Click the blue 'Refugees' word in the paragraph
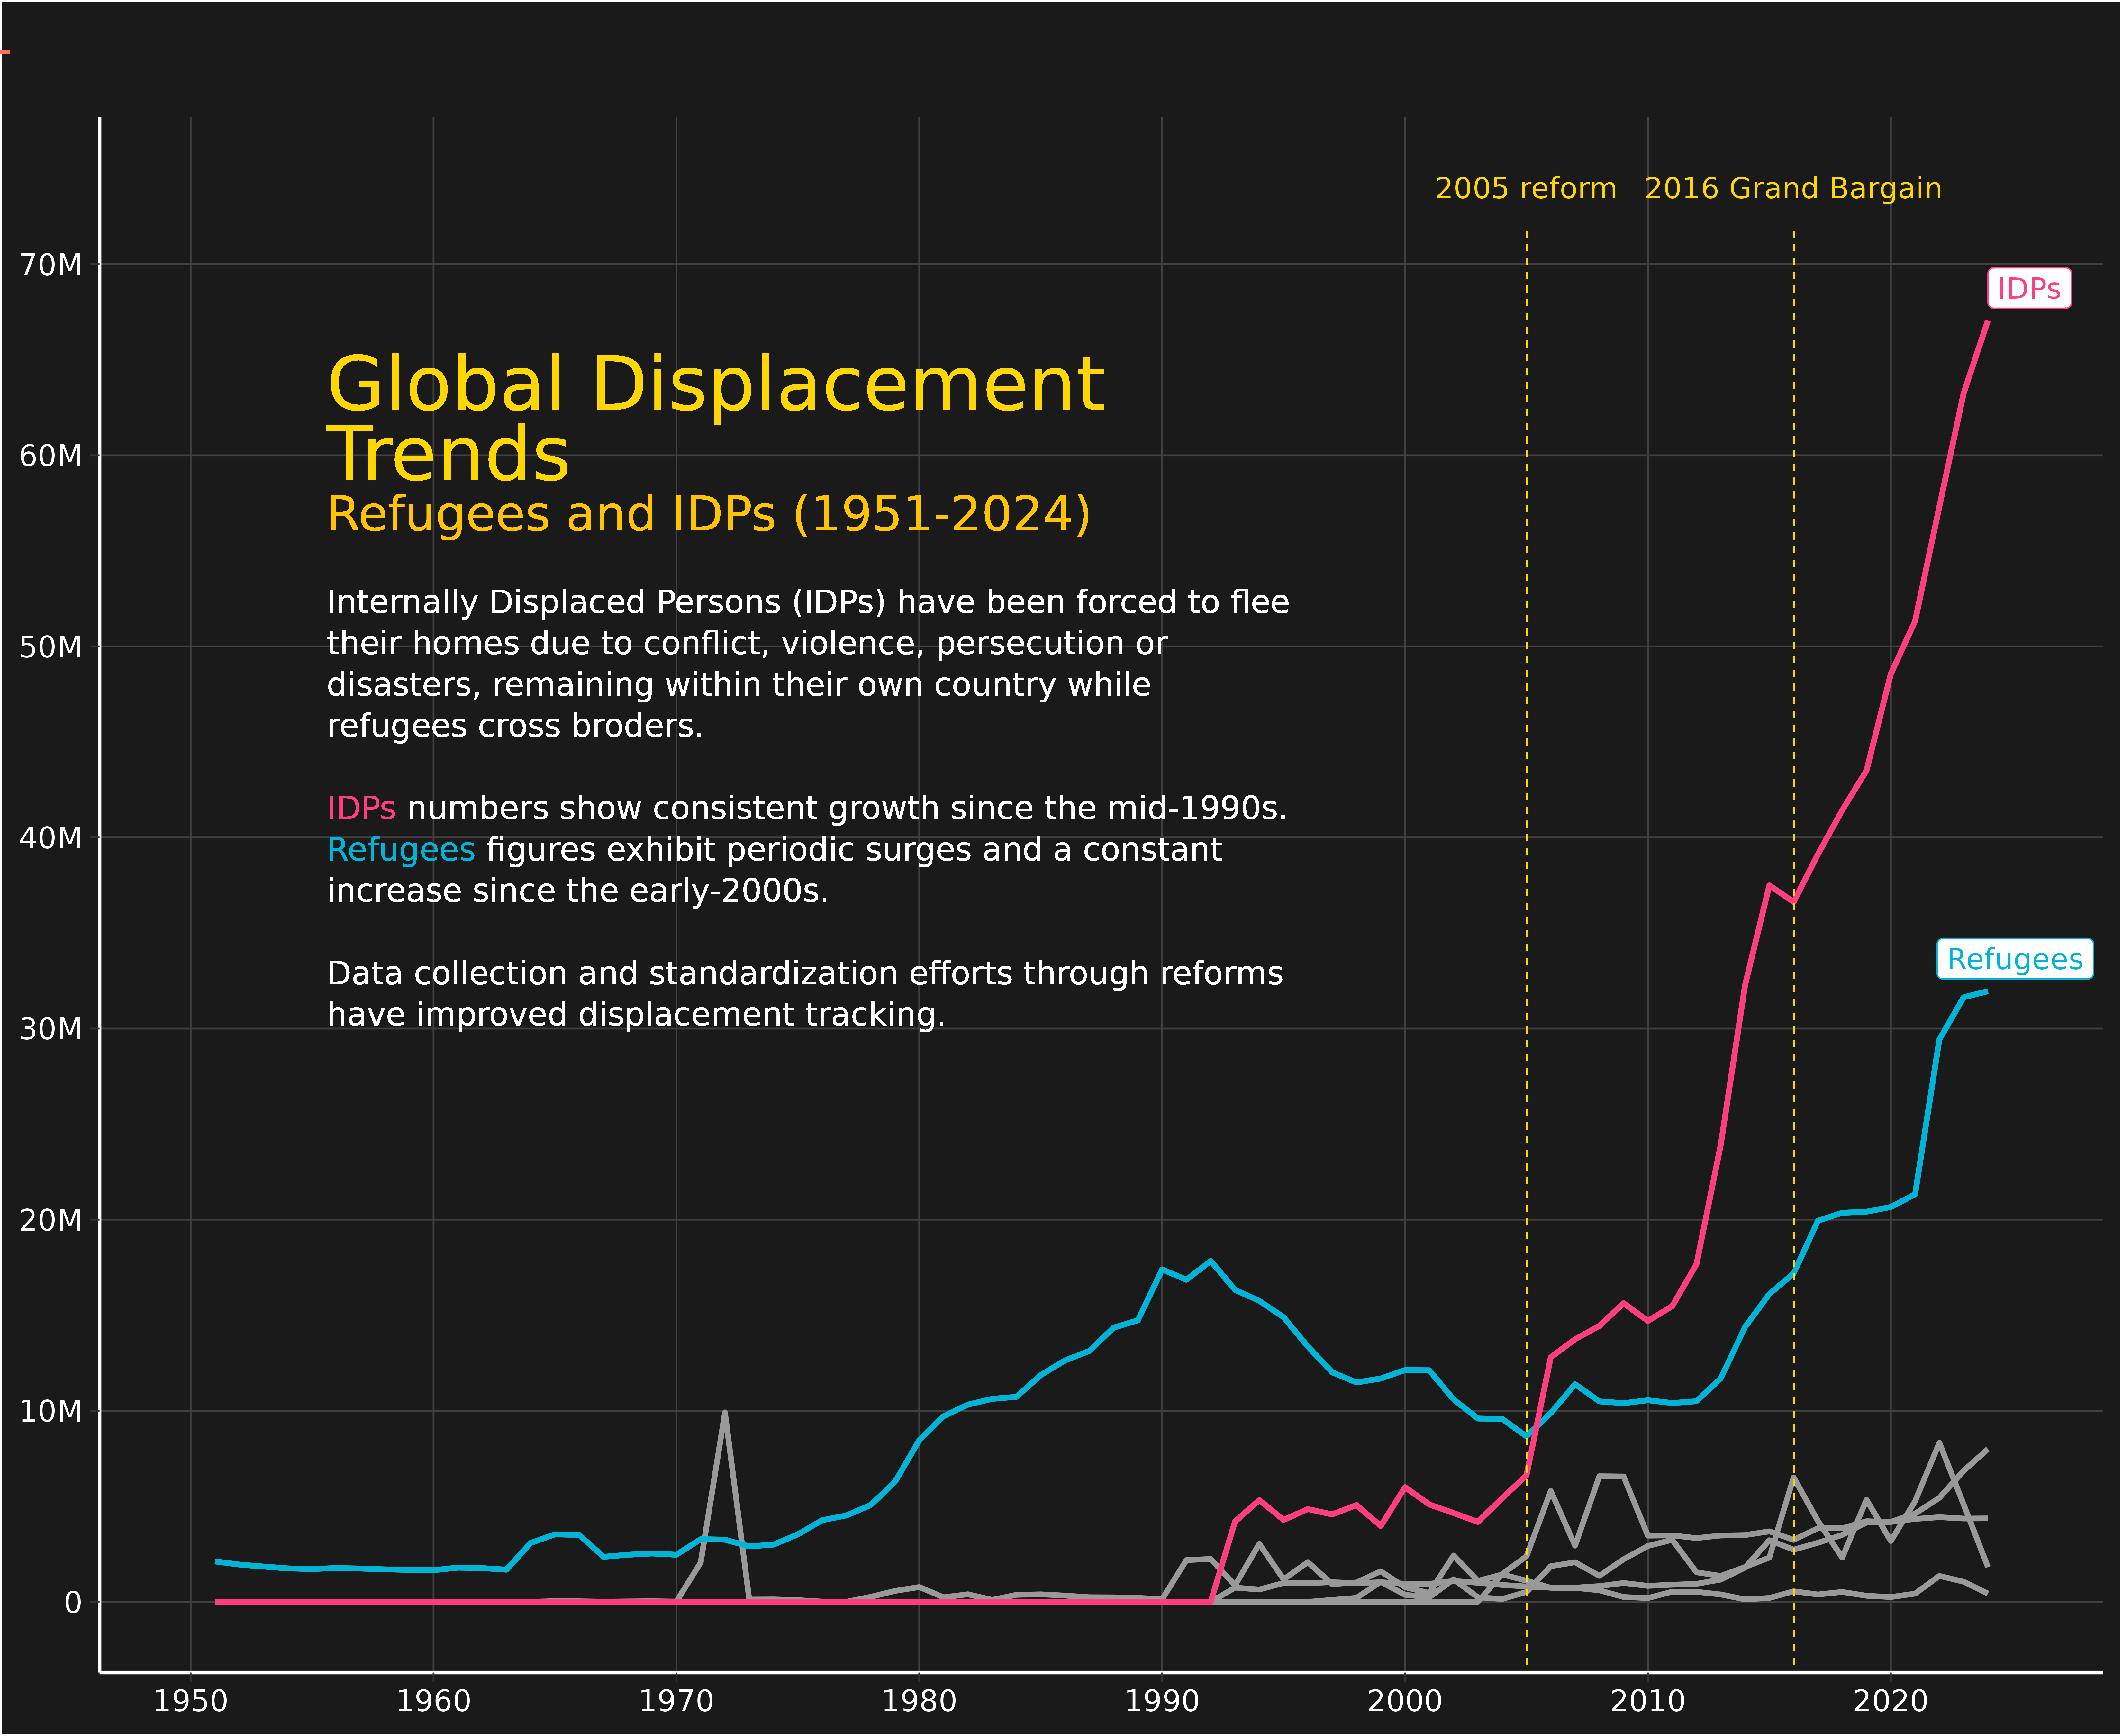Viewport: 2122px width, 1736px height. pos(401,850)
